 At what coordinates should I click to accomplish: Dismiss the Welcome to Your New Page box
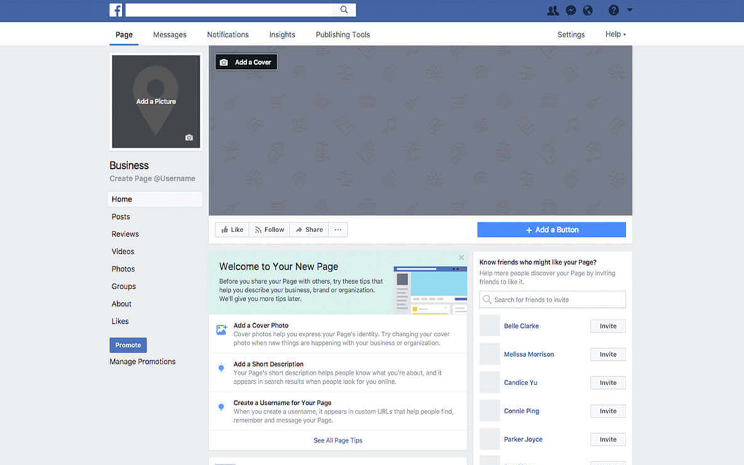click(461, 256)
